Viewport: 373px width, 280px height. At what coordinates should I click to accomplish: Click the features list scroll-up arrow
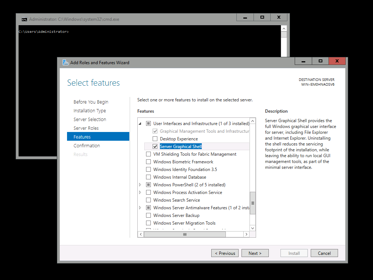pos(253,121)
